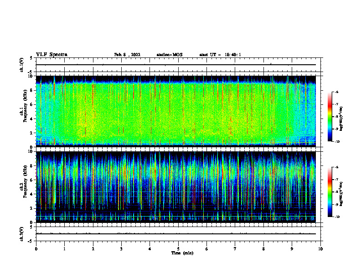Click the "ch.3(V)" axis label
This screenshot has width=361, height=279.
[22, 234]
